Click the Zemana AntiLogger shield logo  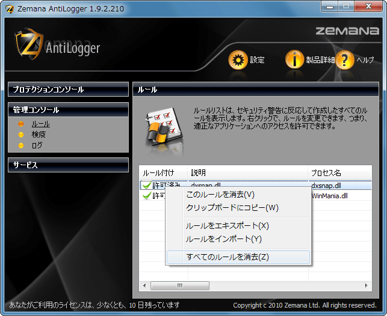click(29, 44)
